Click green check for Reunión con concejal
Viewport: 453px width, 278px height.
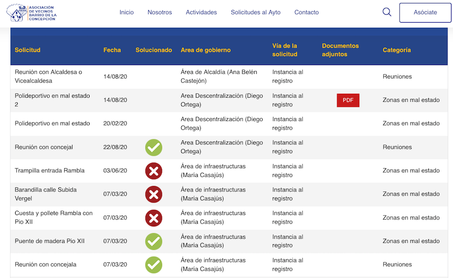[154, 148]
